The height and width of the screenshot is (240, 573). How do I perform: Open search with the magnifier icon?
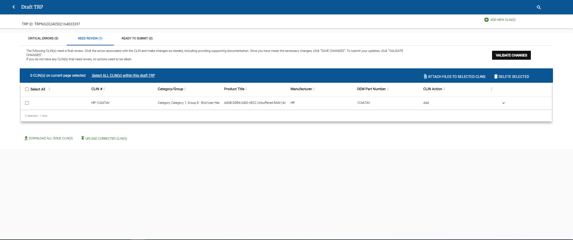tap(539, 7)
